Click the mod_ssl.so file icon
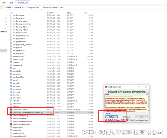Viewport: 167px width, 138px height. click(11, 48)
